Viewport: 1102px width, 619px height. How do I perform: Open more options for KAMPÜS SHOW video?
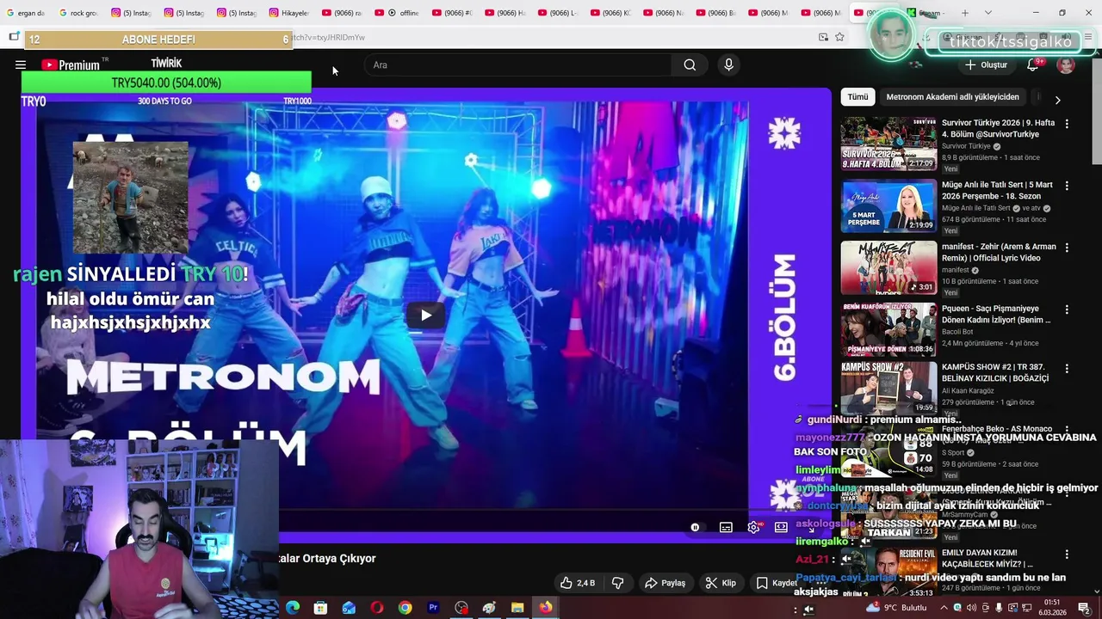click(1067, 368)
